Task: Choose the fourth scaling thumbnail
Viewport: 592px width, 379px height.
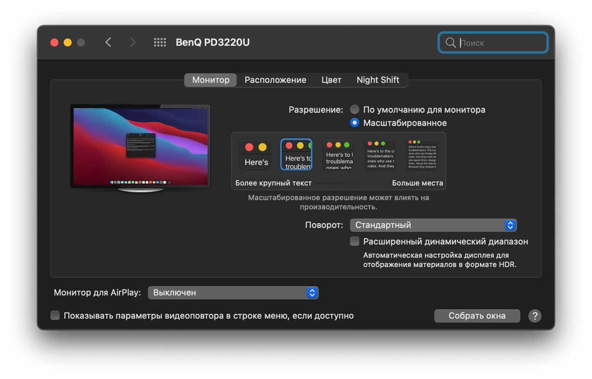Action: 380,155
